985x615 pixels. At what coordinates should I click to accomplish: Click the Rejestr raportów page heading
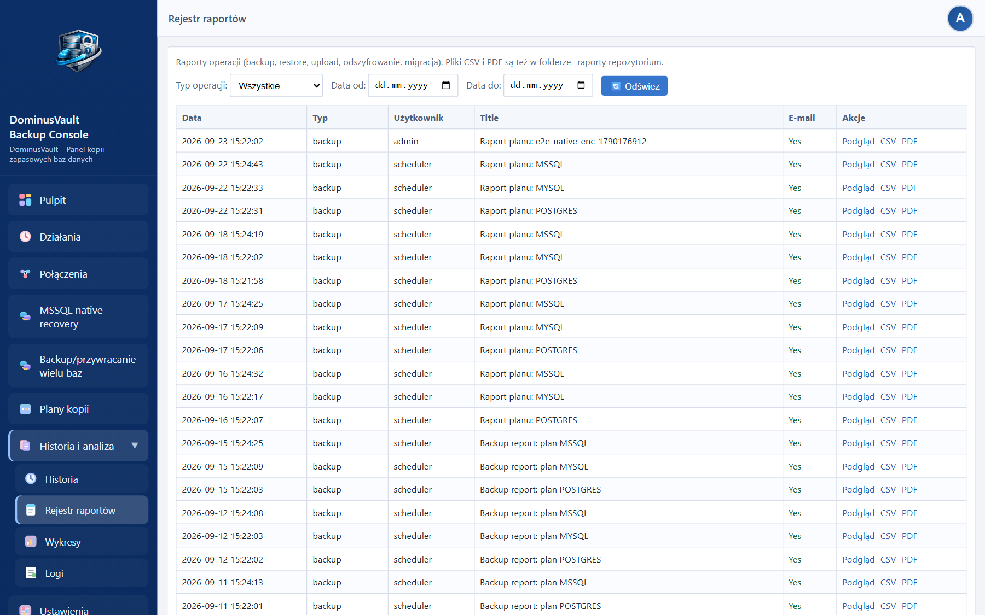[207, 19]
